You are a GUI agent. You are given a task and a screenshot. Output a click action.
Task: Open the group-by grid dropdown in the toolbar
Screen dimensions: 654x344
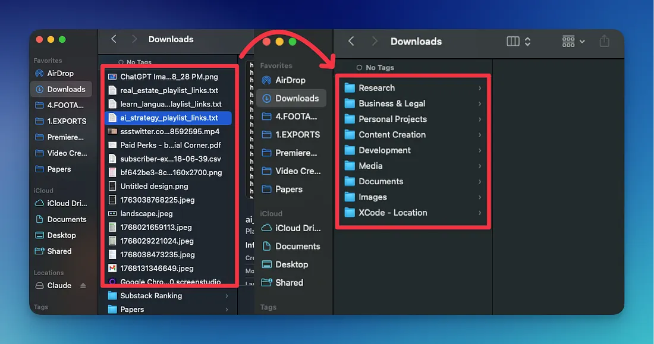pyautogui.click(x=573, y=41)
